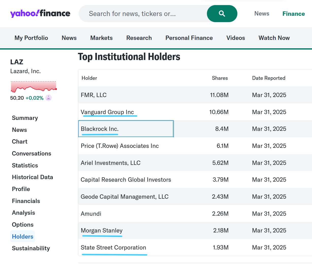Open the Videos section

tap(236, 38)
